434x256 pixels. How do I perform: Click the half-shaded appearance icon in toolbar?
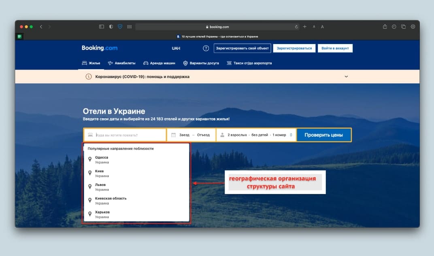[111, 27]
